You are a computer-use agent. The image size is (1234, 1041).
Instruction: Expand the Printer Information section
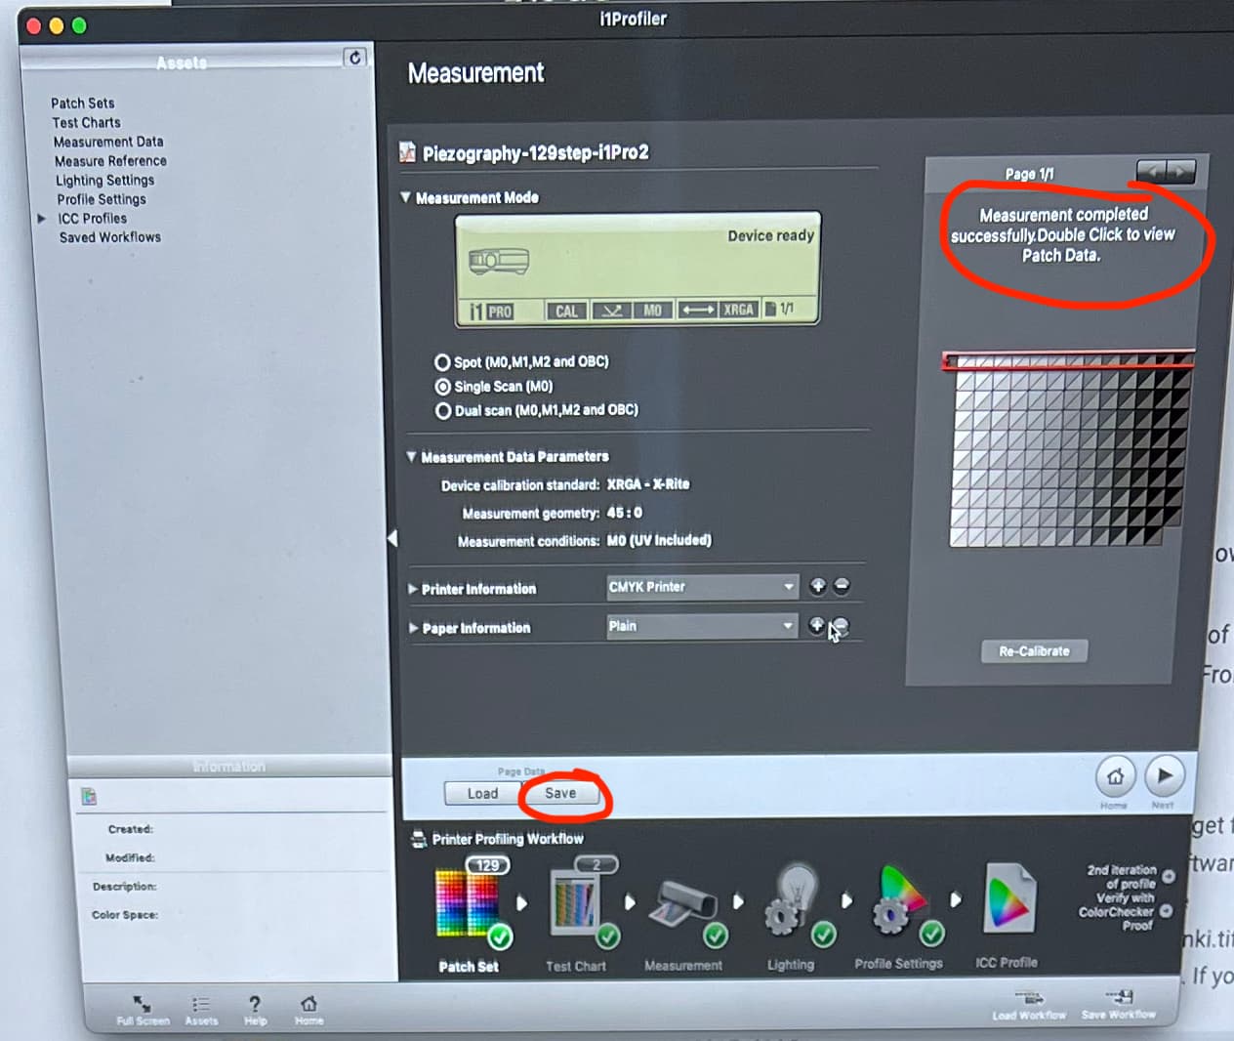click(x=413, y=589)
